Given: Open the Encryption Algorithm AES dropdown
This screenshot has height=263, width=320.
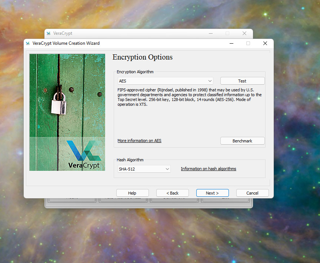Looking at the screenshot, I should click(x=165, y=81).
